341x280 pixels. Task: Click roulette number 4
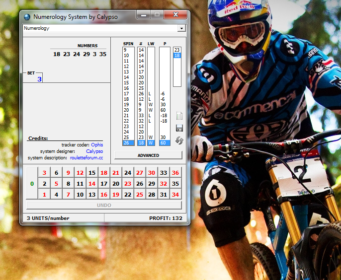pos(56,195)
